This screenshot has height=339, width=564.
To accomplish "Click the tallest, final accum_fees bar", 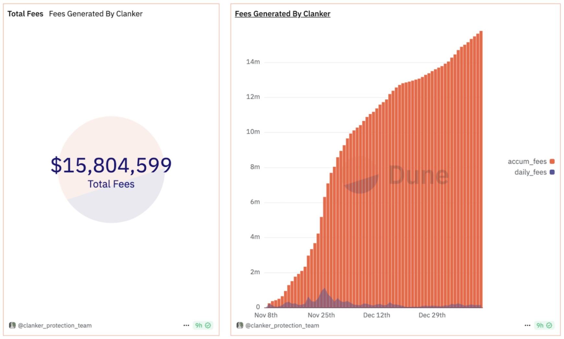I will 481,169.
